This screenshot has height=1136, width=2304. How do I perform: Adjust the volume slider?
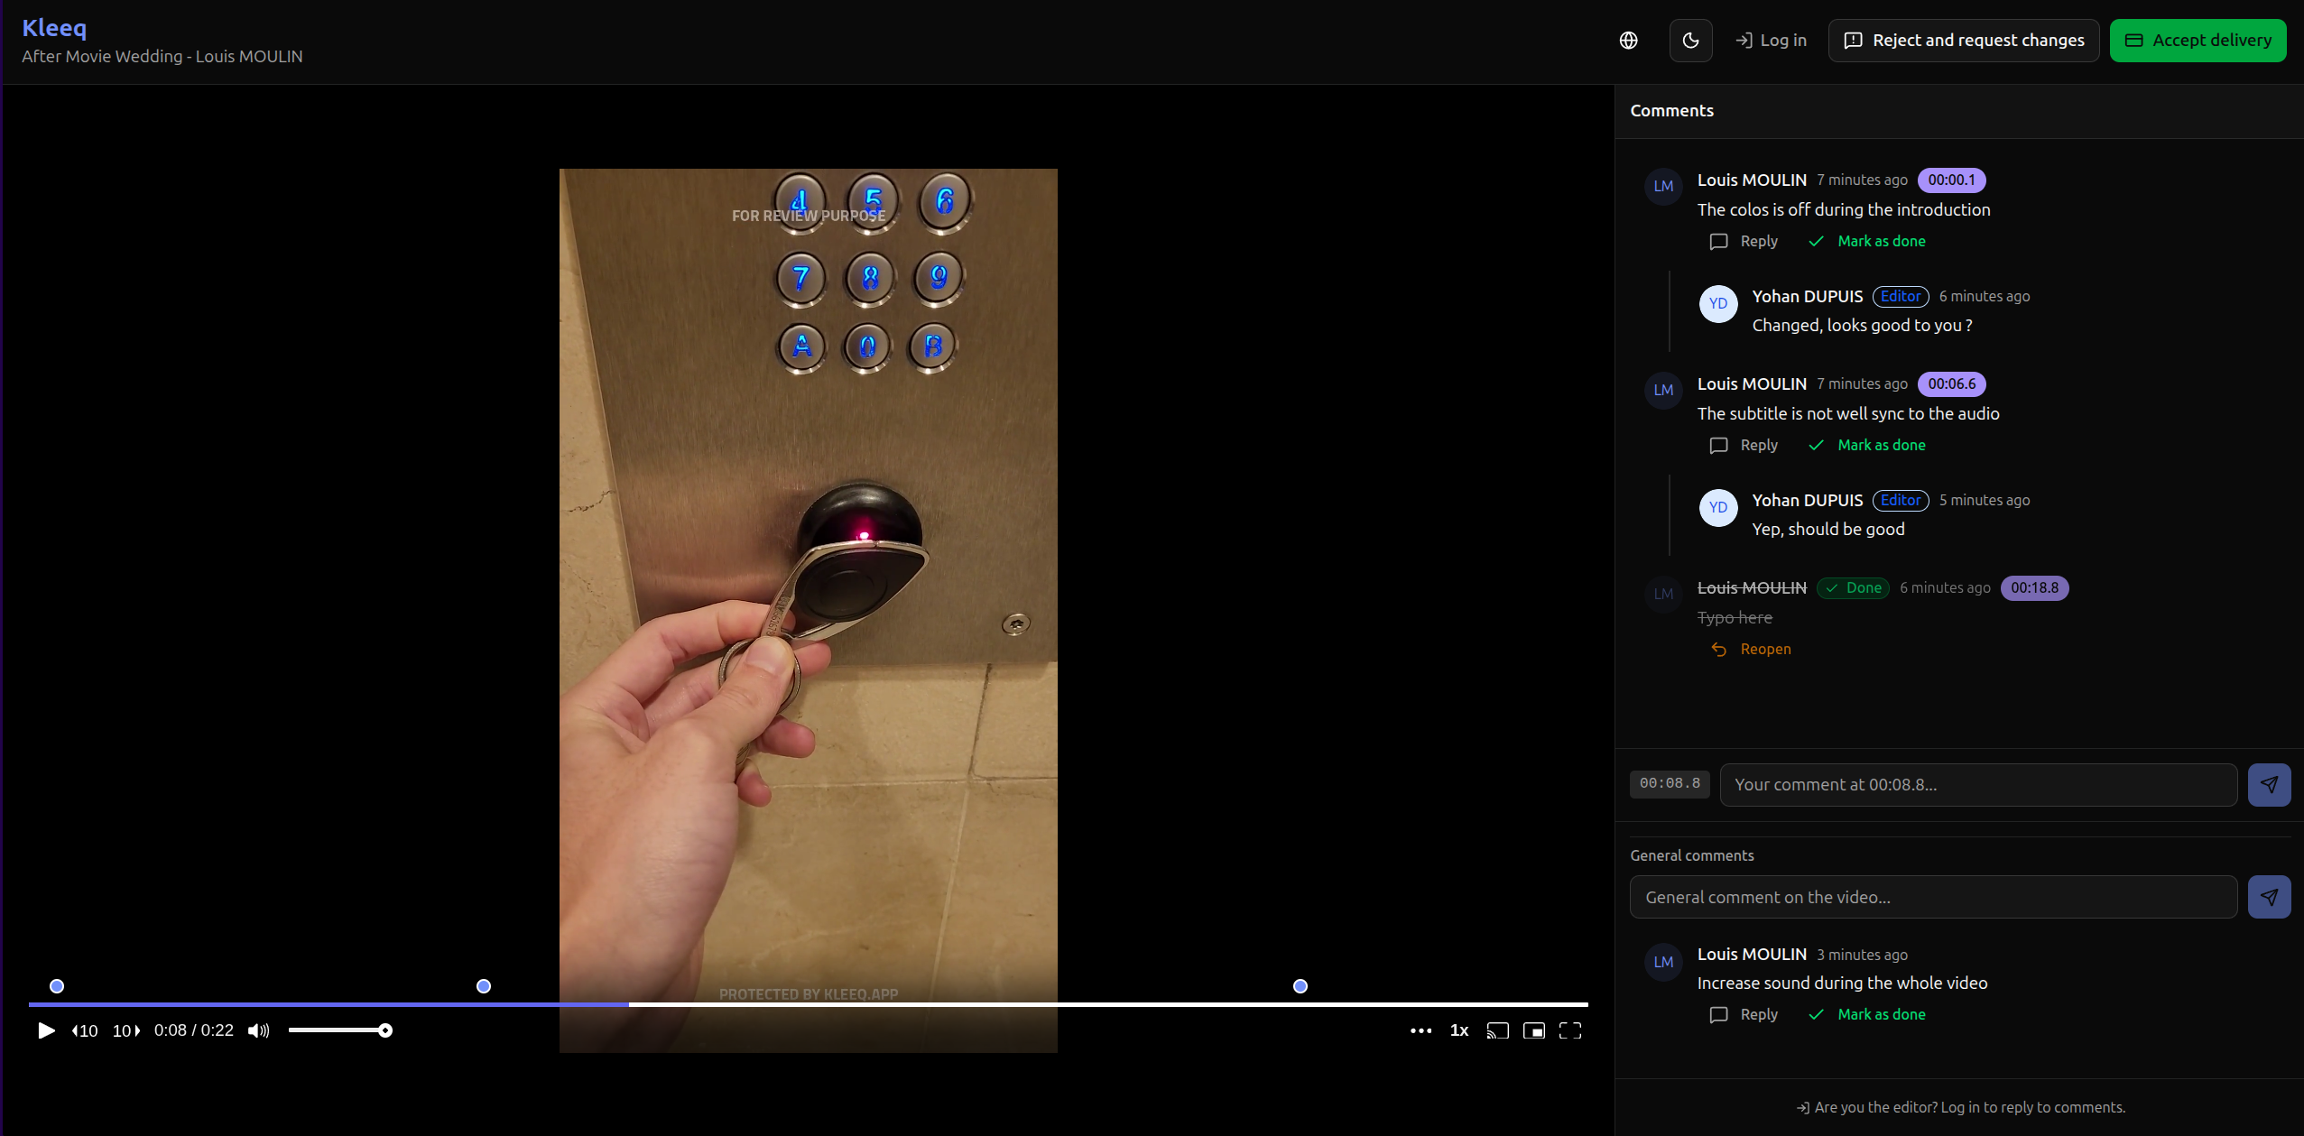tap(340, 1030)
